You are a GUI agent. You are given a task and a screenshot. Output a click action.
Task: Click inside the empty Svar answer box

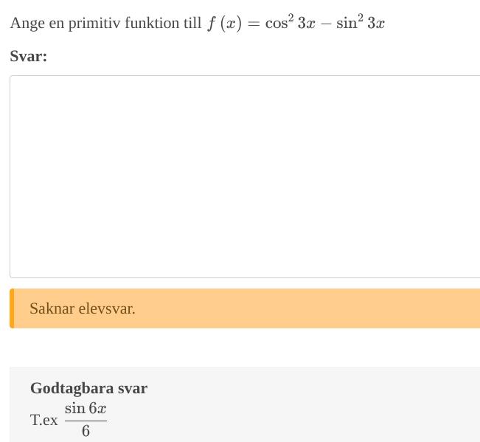point(243,176)
